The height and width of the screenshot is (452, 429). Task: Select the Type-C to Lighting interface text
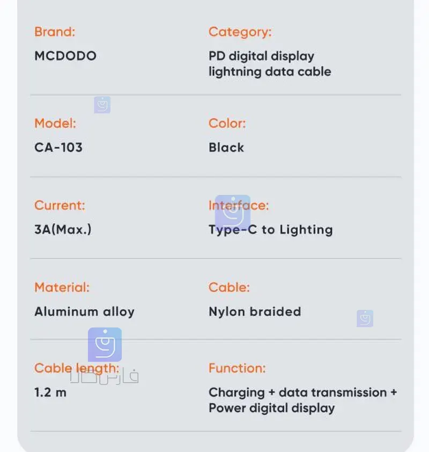click(270, 230)
